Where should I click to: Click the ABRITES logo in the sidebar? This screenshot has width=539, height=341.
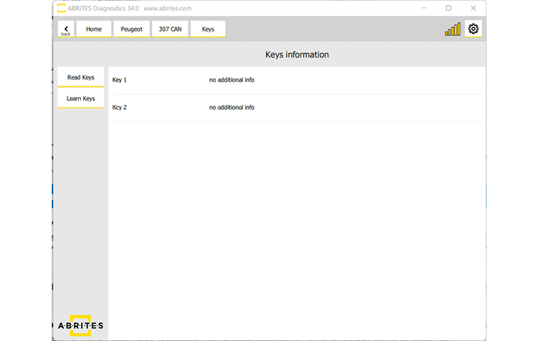pyautogui.click(x=80, y=325)
